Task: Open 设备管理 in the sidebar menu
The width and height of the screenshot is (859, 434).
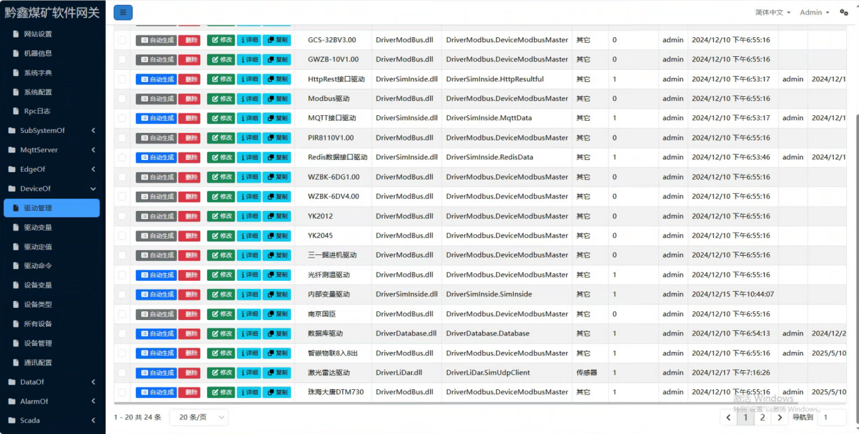Action: click(x=38, y=343)
